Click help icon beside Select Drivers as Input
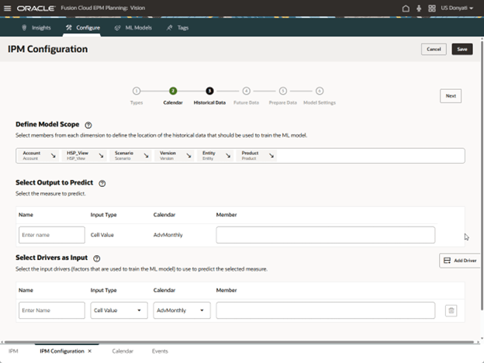 point(97,258)
